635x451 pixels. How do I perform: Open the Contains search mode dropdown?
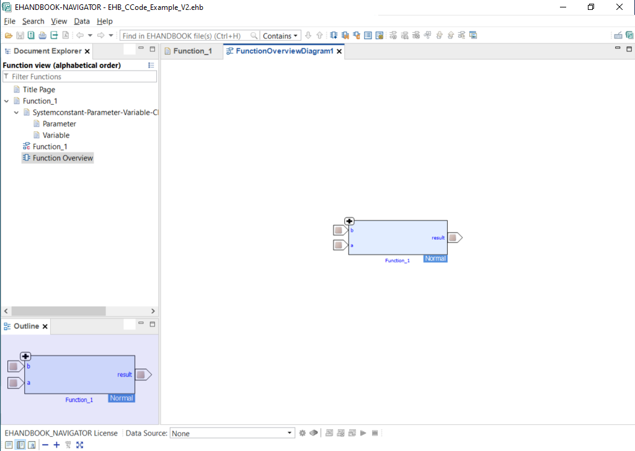[x=280, y=36]
